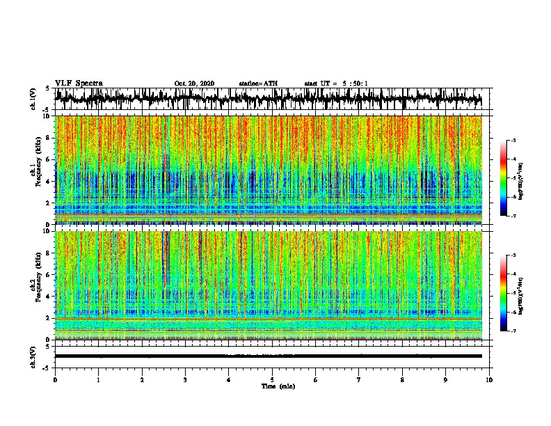Click the "6" kHz tick on ch.1 axis
551x426 pixels.
click(x=48, y=159)
